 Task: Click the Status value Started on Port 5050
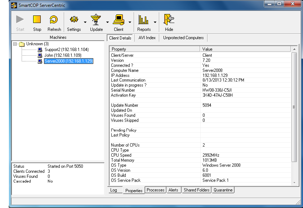[x=65, y=166]
